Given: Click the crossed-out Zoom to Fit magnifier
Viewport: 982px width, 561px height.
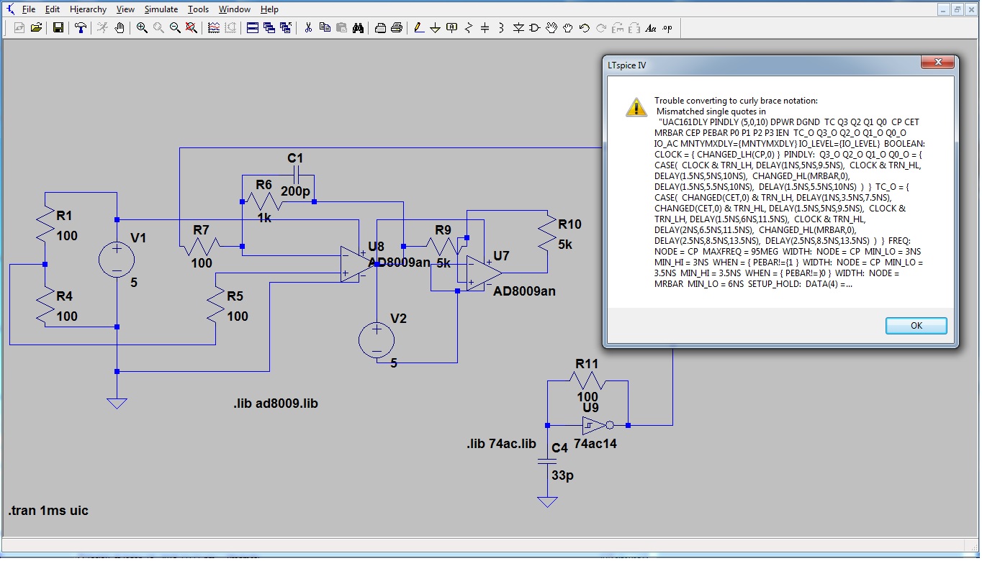Looking at the screenshot, I should click(192, 28).
